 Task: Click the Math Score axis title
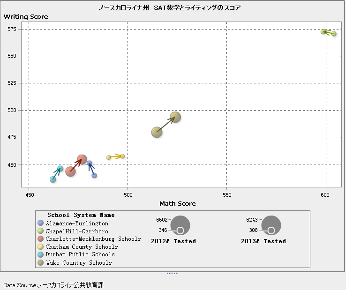[177, 203]
